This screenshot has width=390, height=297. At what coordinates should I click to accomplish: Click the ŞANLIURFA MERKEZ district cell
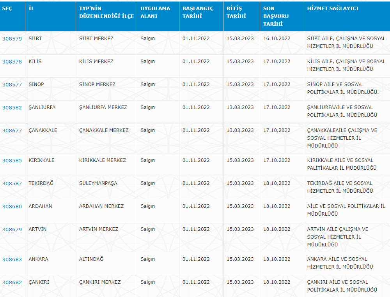106,112
